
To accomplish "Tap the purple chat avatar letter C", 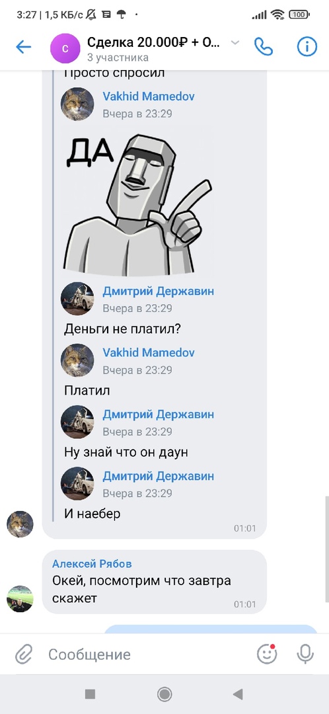I will coord(65,48).
